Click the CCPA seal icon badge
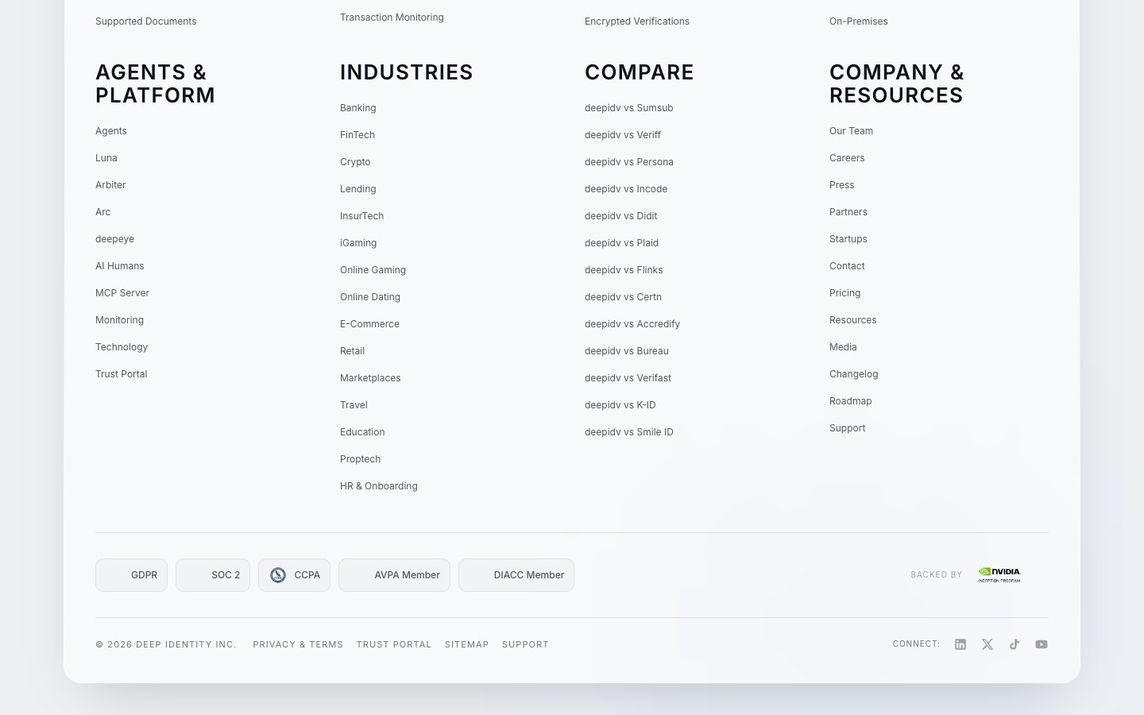Image resolution: width=1144 pixels, height=715 pixels. [x=278, y=575]
